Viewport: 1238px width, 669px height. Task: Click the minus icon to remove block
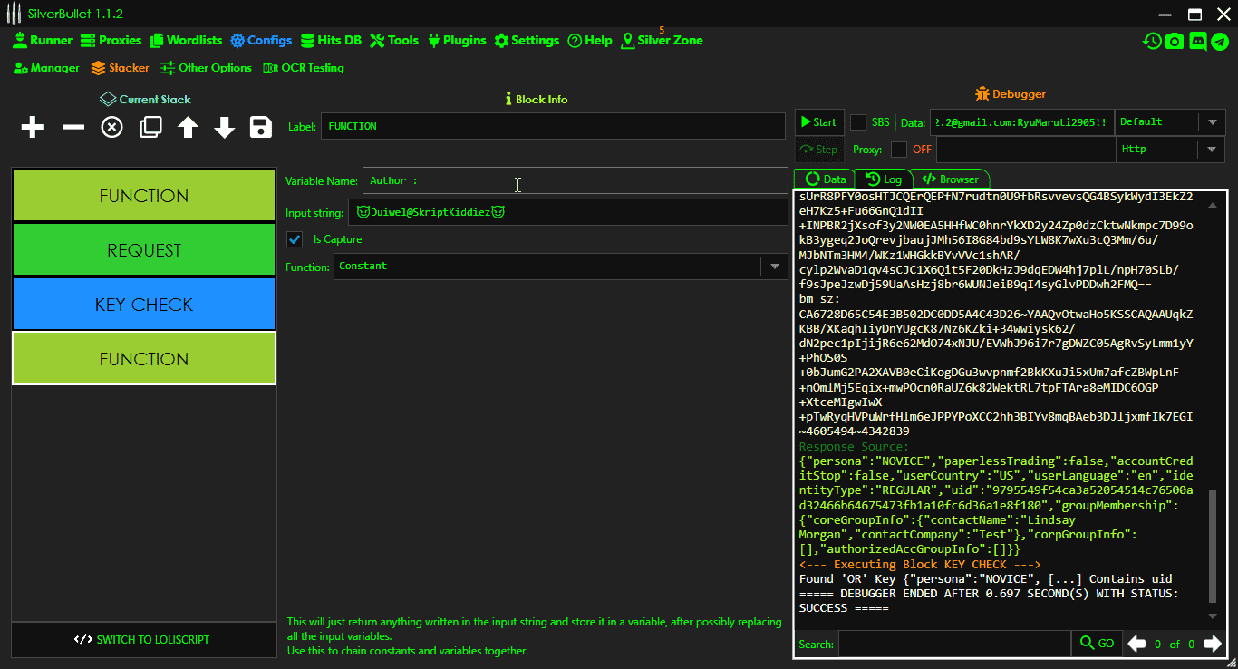click(73, 128)
